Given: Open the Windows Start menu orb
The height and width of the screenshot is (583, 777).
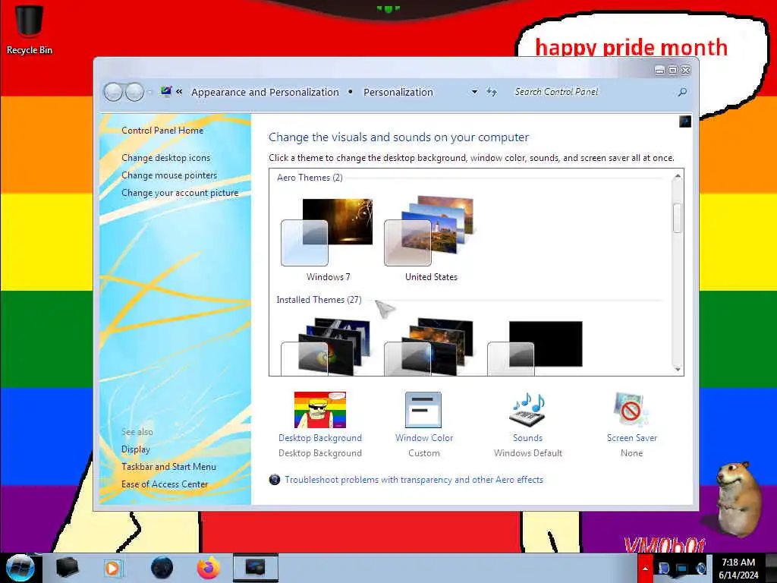Looking at the screenshot, I should 20,568.
